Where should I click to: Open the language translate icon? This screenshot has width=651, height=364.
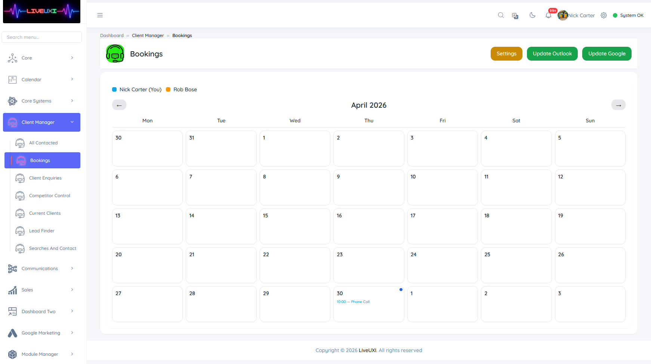pyautogui.click(x=515, y=16)
